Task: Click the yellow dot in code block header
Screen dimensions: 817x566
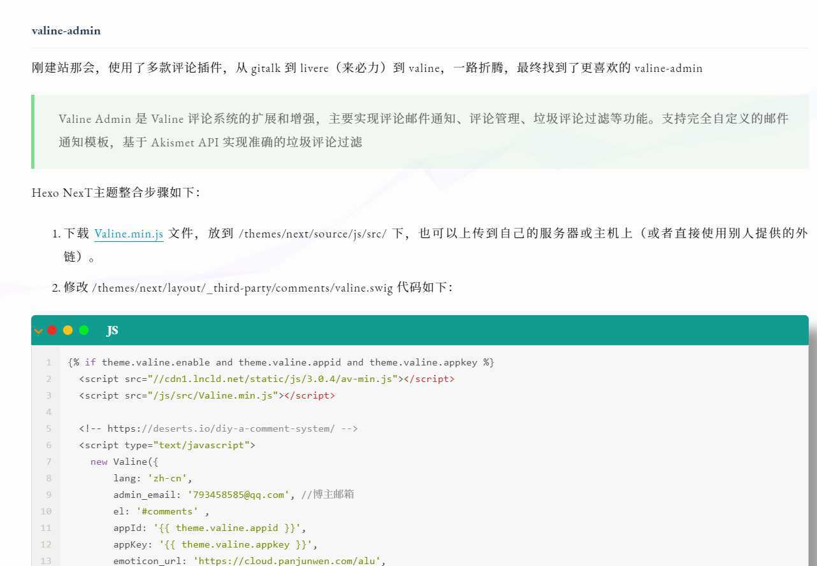Action: (68, 330)
